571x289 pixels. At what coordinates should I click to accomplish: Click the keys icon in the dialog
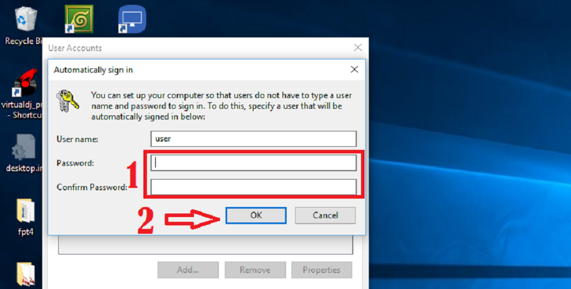click(67, 101)
